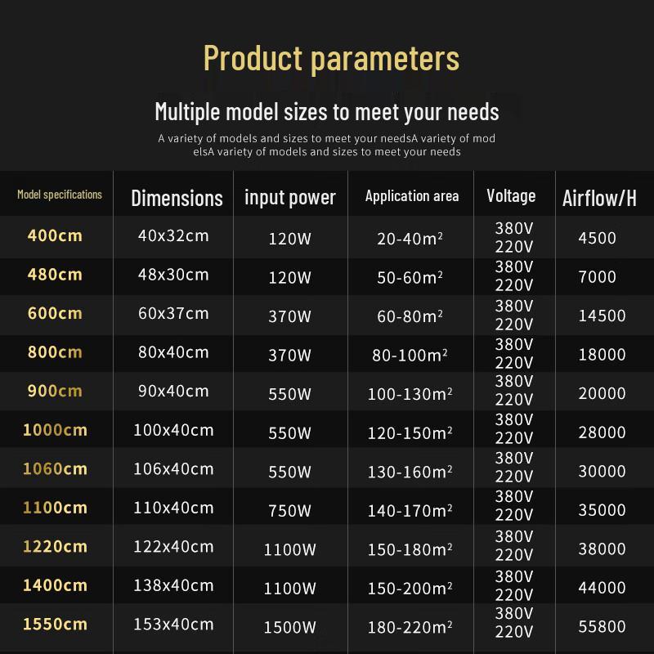Click the 750W input power cell

coord(290,510)
